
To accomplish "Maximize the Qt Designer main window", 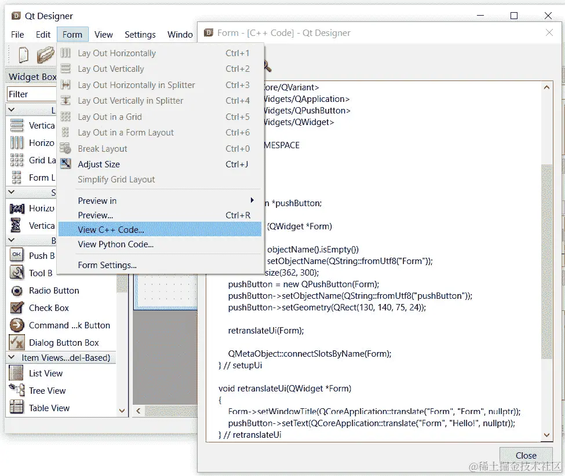I will click(x=514, y=16).
